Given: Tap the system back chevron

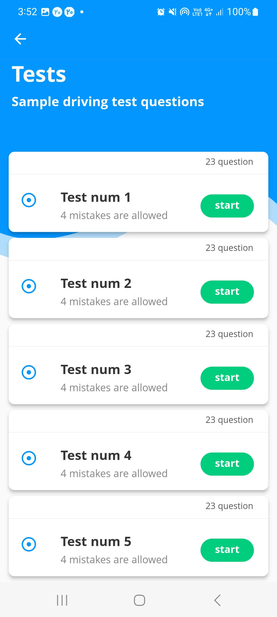Looking at the screenshot, I should click(x=217, y=600).
